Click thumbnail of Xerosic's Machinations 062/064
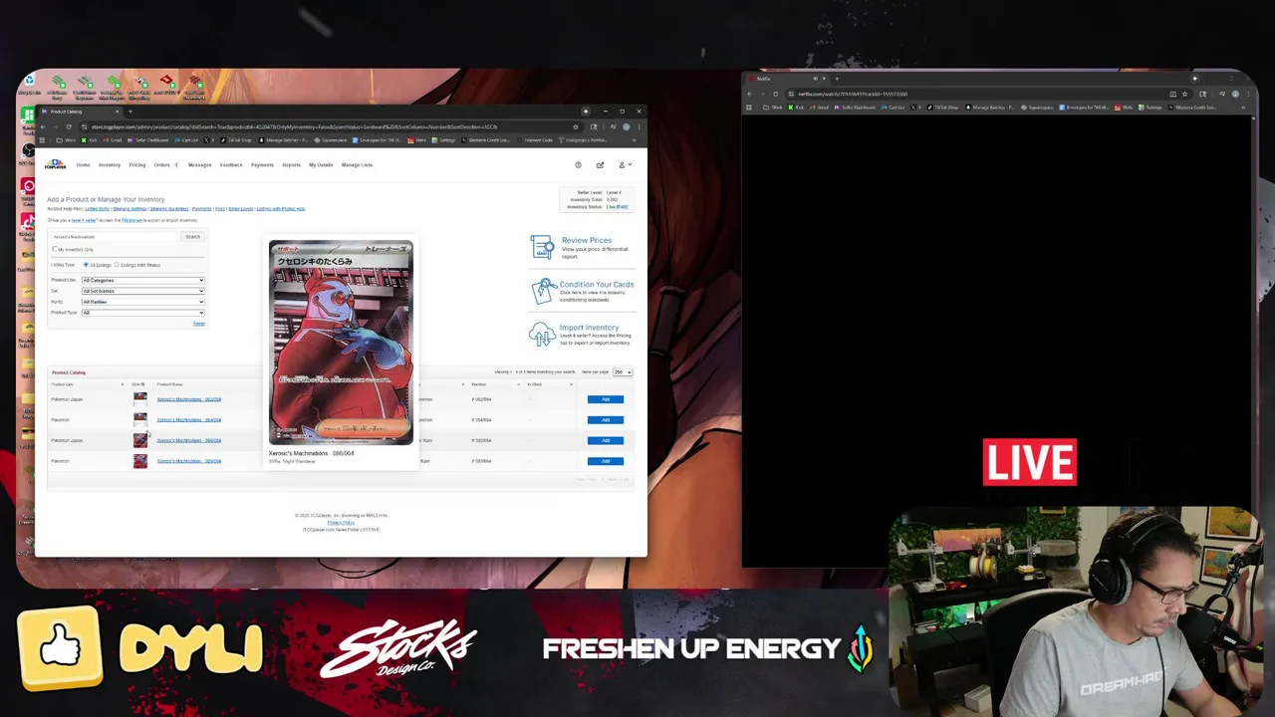The height and width of the screenshot is (717, 1275). click(140, 398)
